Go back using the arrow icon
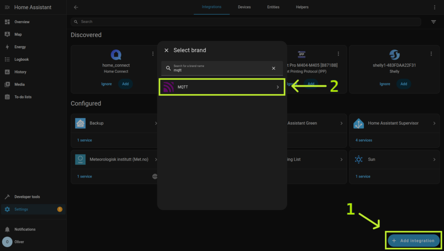Viewport: 444px width, 251px height. pos(76,7)
